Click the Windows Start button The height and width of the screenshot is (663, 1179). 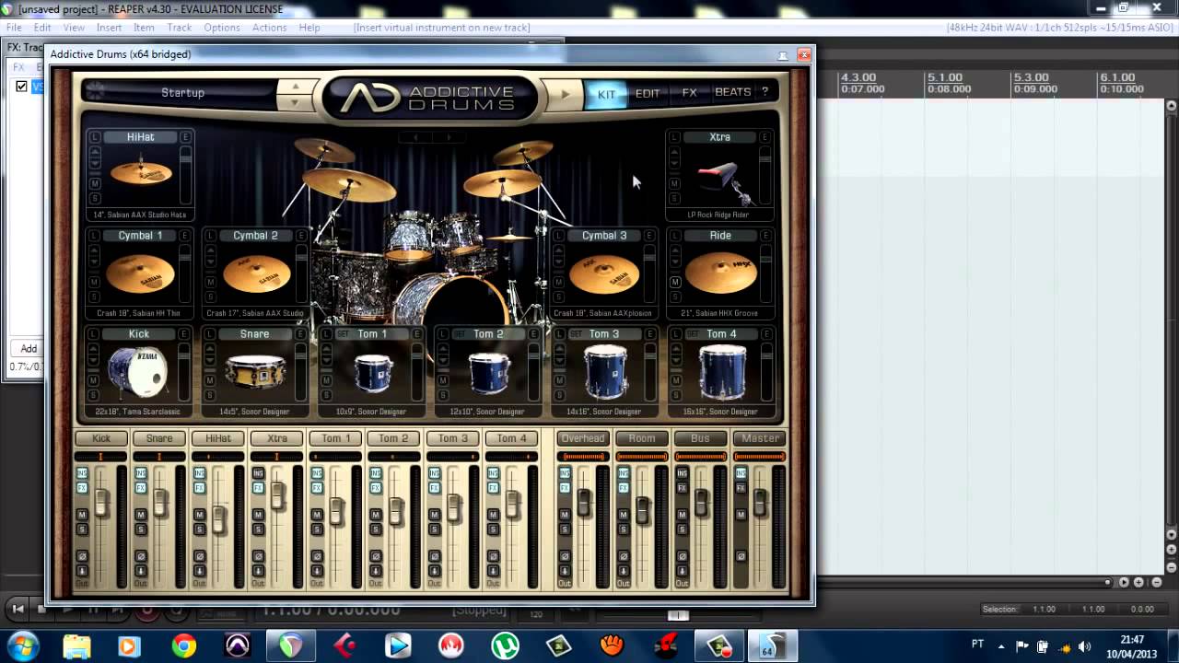22,646
